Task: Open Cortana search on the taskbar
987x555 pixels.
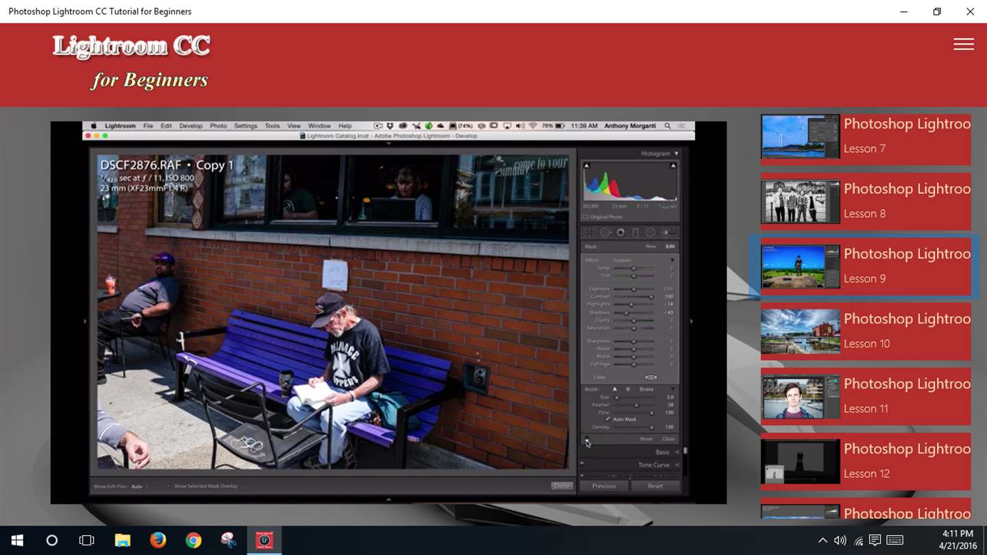Action: [51, 541]
